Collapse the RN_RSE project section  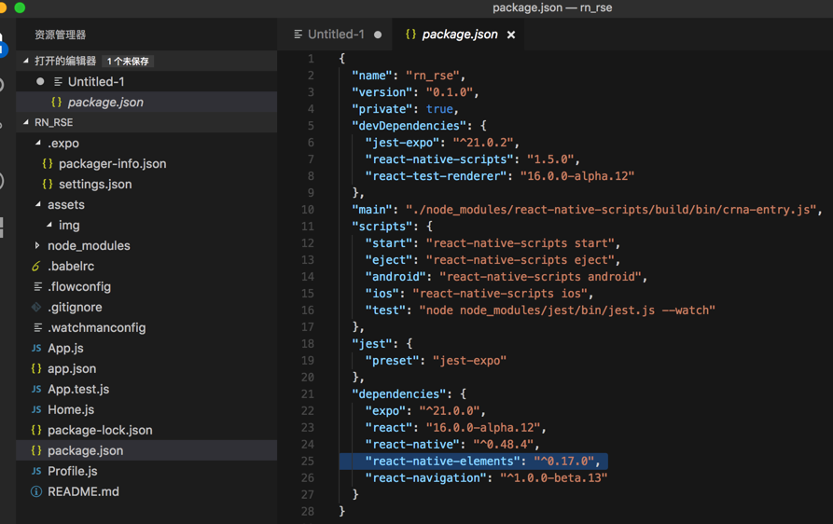click(26, 122)
